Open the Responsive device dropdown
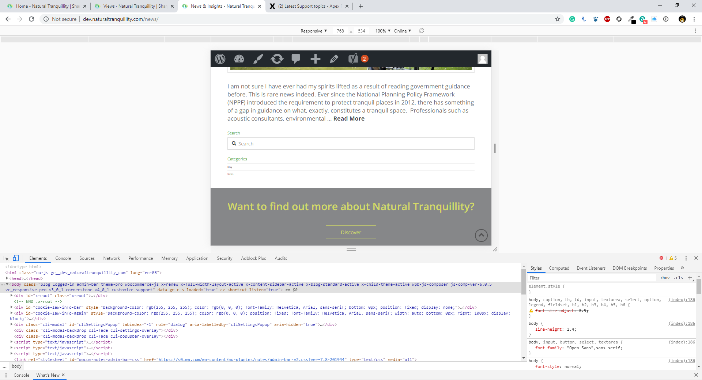 [x=314, y=31]
